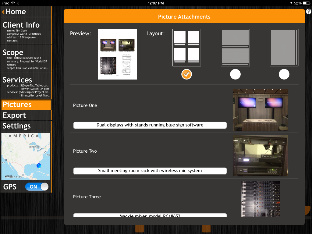Select the four-picture grid layout icon
This screenshot has height=234, width=312.
click(x=186, y=48)
